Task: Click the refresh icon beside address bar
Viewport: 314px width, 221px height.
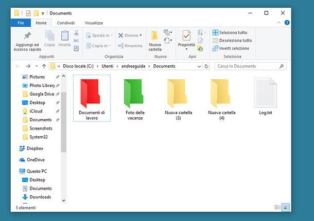Action: click(206, 66)
